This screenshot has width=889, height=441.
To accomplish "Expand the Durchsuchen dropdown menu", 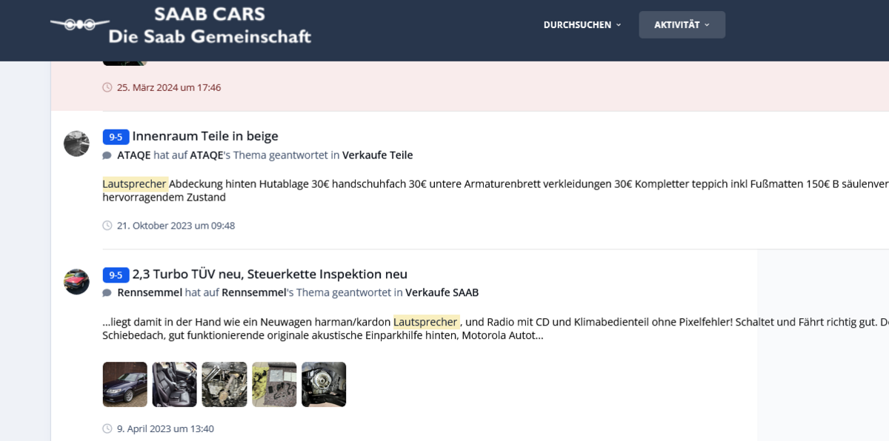I will pyautogui.click(x=582, y=24).
